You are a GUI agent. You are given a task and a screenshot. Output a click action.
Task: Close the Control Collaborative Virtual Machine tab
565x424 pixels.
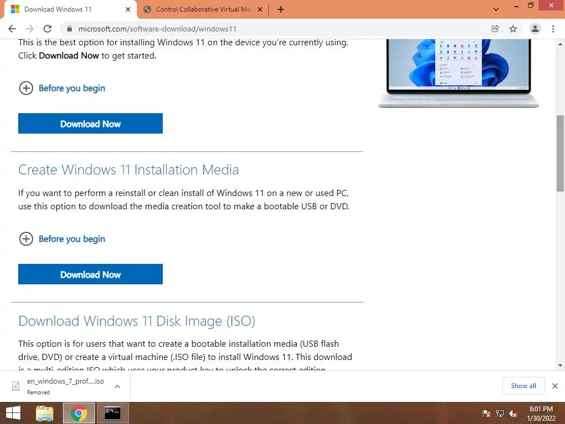pos(260,9)
